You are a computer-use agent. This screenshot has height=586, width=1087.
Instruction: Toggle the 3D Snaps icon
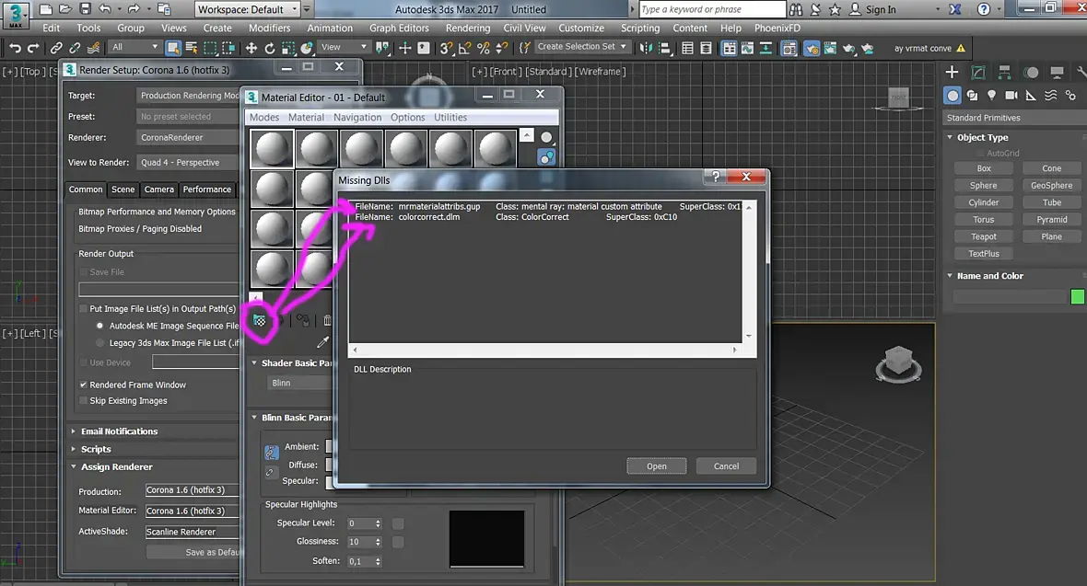pos(447,48)
